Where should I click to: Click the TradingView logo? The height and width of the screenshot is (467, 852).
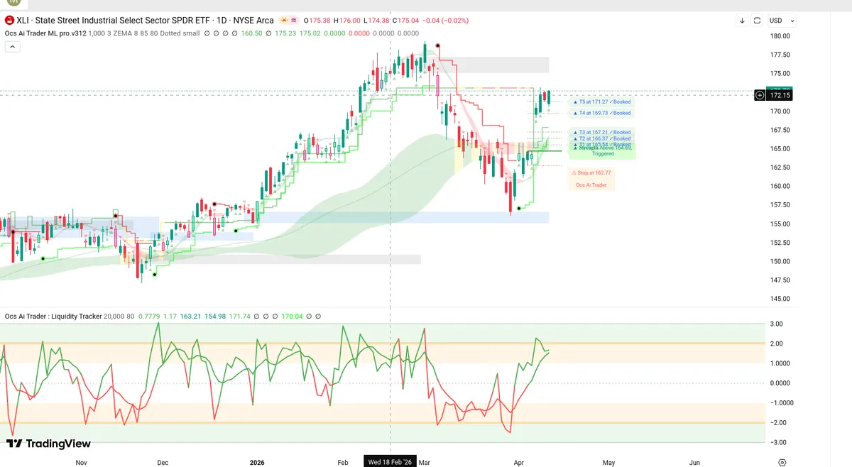[x=48, y=444]
